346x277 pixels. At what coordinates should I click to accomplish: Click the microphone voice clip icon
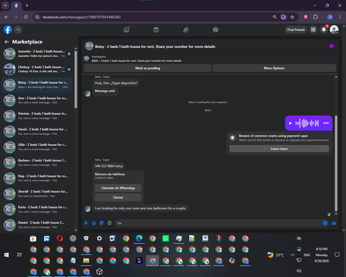click(86, 223)
